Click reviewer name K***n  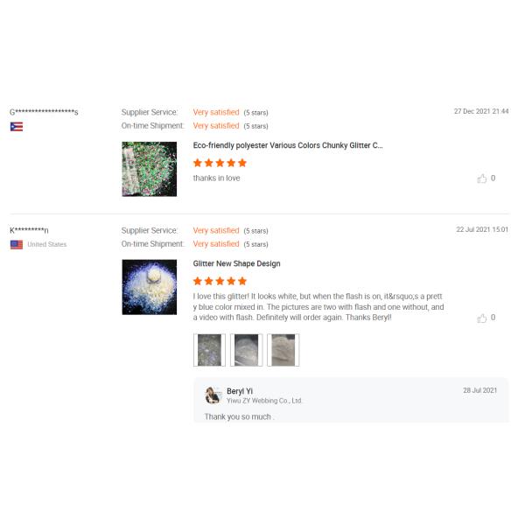coord(29,230)
